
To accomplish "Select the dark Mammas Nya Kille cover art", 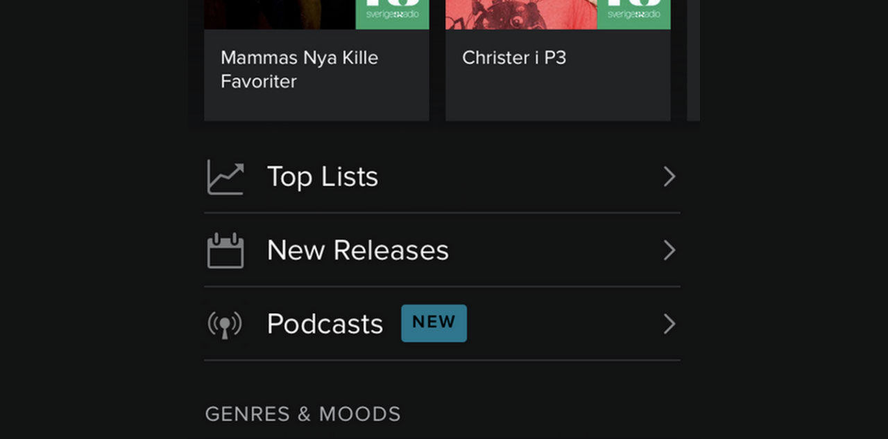I will [280, 15].
